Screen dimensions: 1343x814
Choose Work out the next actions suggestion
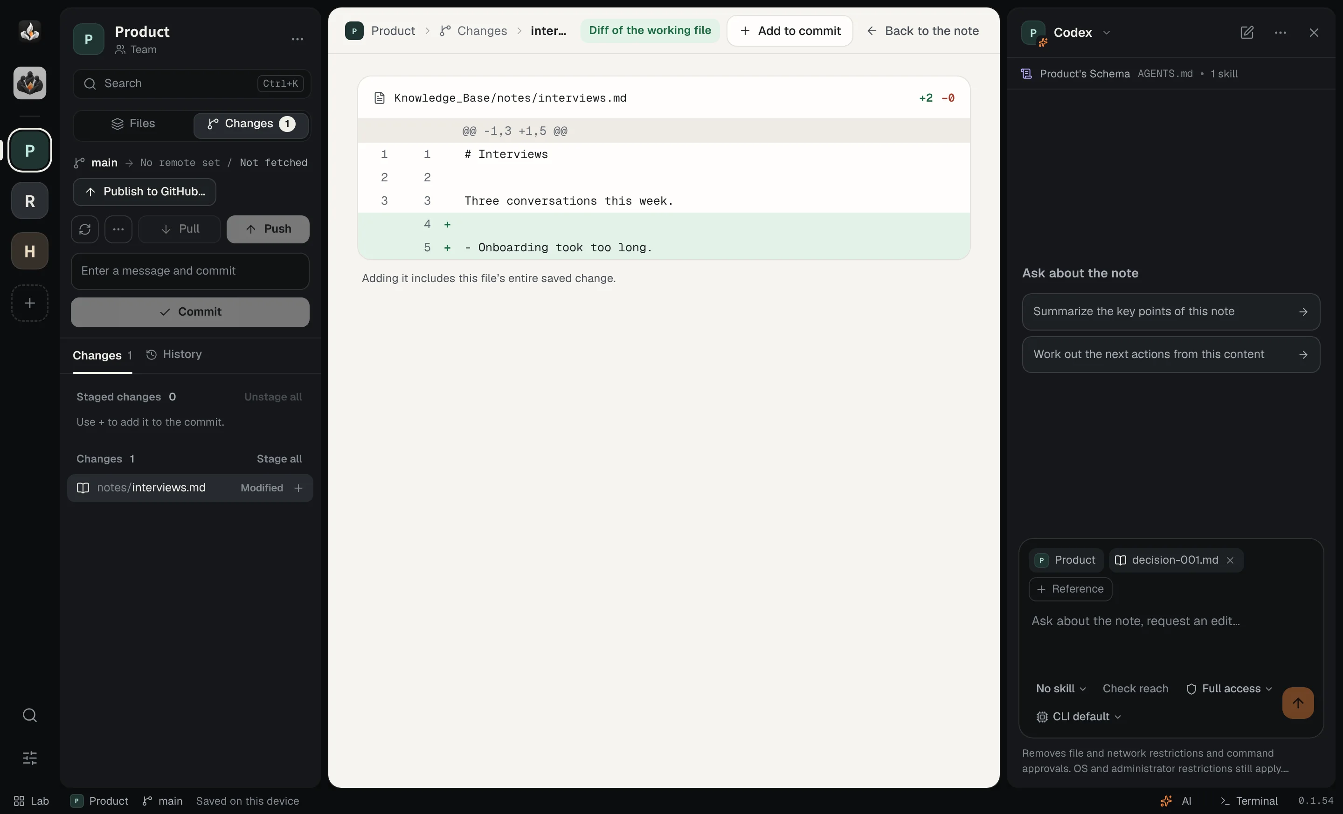[1171, 355]
